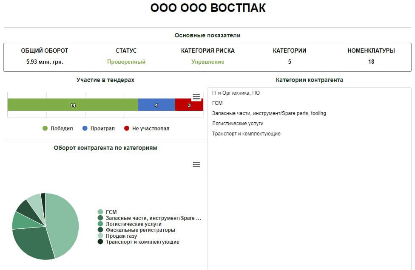Click the green bar segment showing 14
The image size is (415, 270).
click(x=73, y=104)
